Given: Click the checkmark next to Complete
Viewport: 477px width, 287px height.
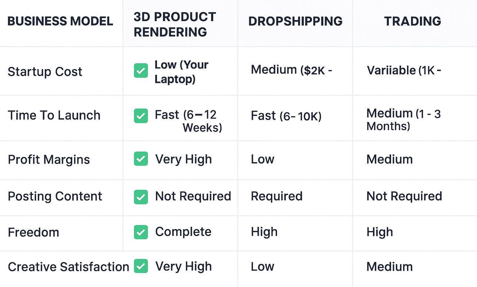Looking at the screenshot, I should coord(141,232).
